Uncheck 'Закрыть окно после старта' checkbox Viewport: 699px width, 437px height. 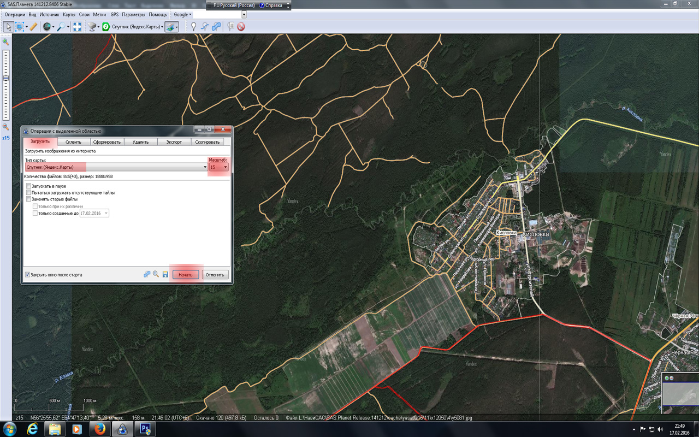(x=28, y=275)
